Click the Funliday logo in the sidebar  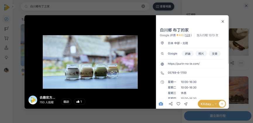(x=6, y=7)
